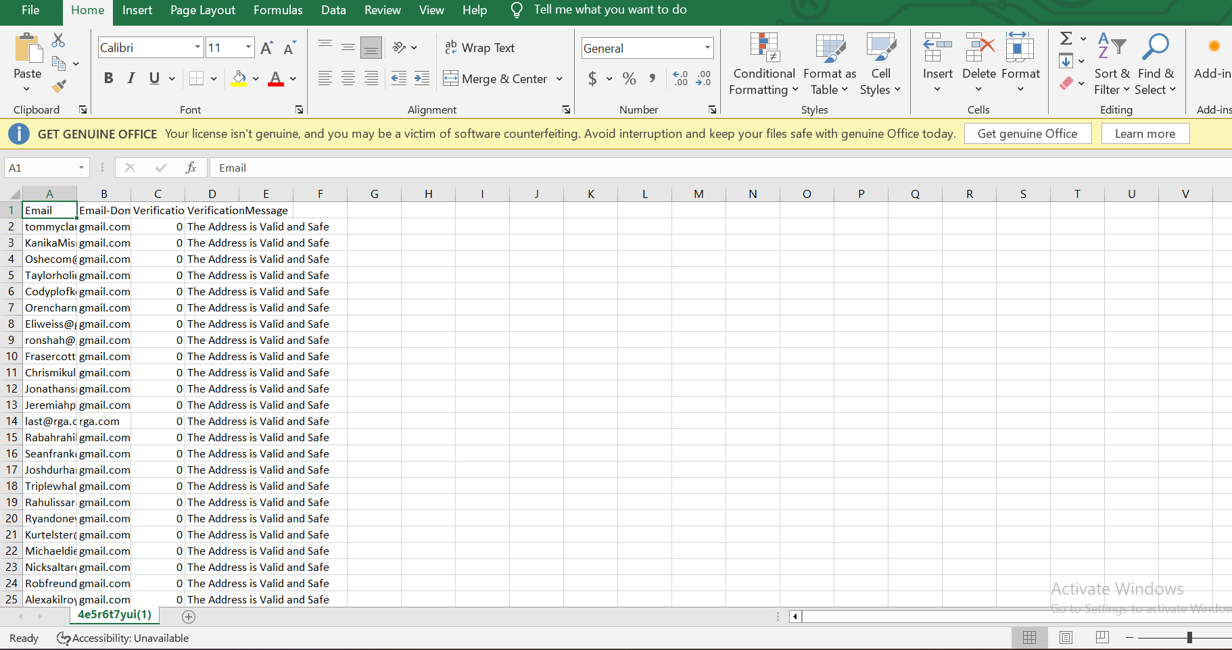This screenshot has height=650, width=1232.
Task: Click the new sheet plus icon
Action: click(189, 616)
